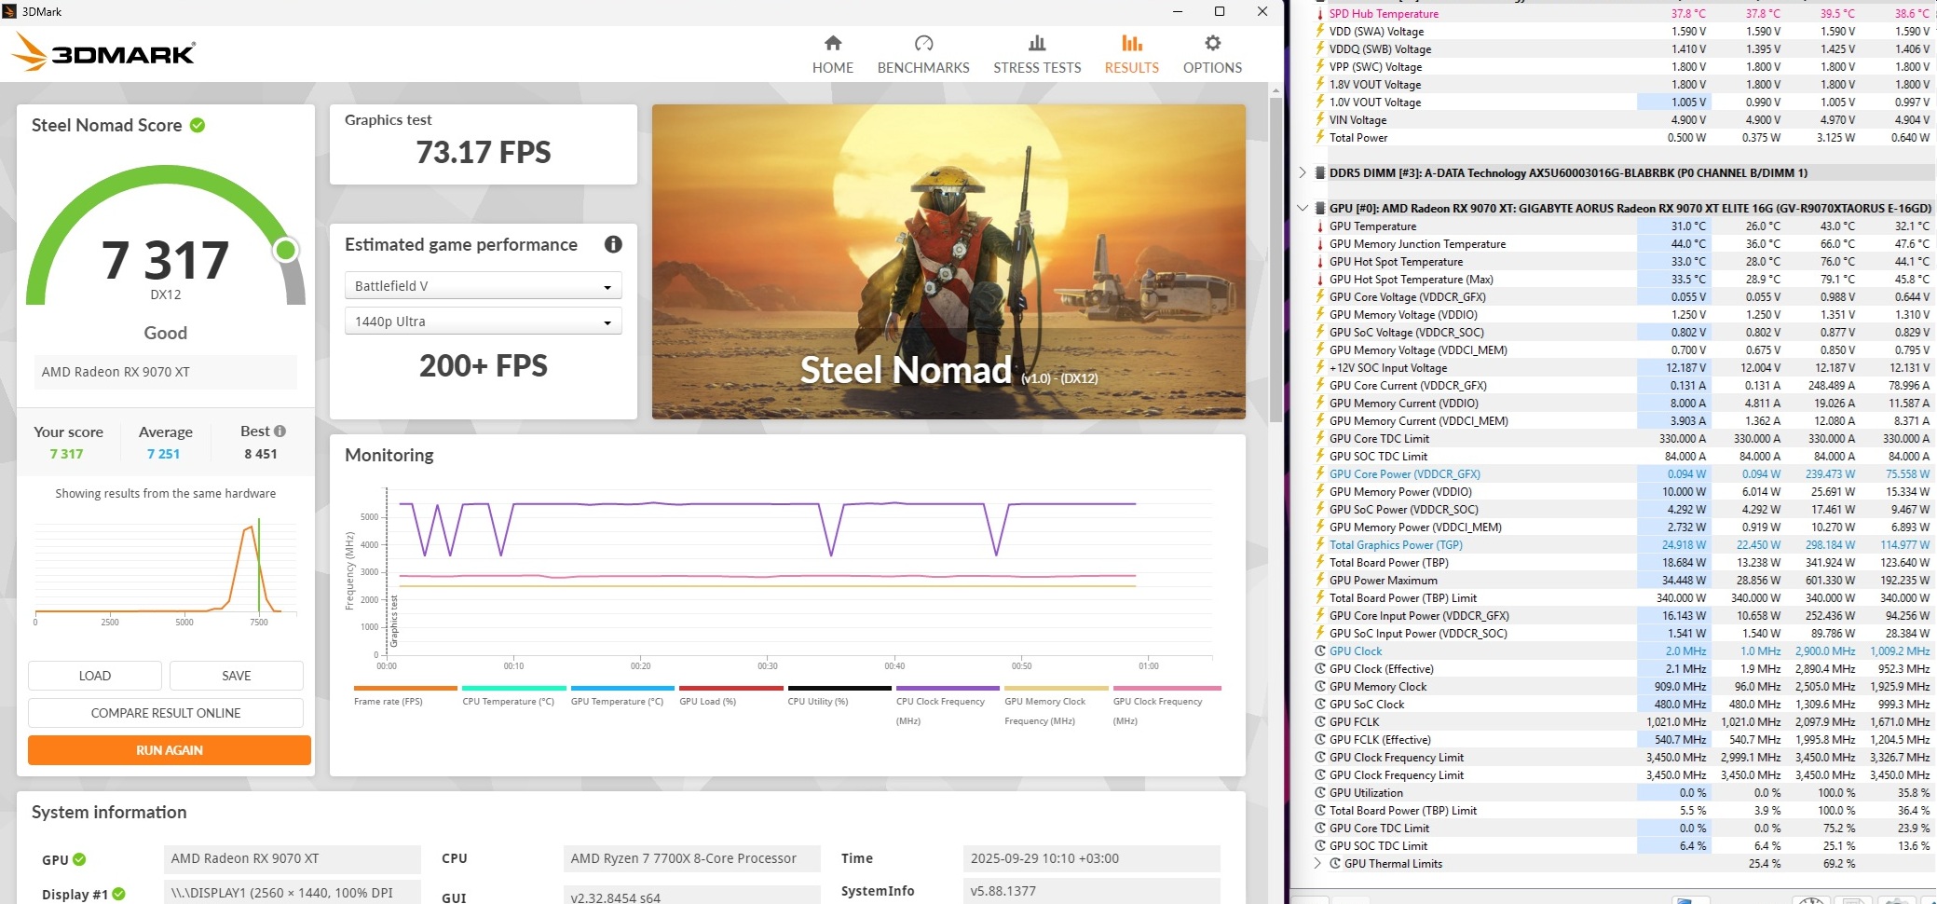Click the pink GPU Clock Frequency legend swatch
The image size is (1937, 904).
(x=1166, y=688)
